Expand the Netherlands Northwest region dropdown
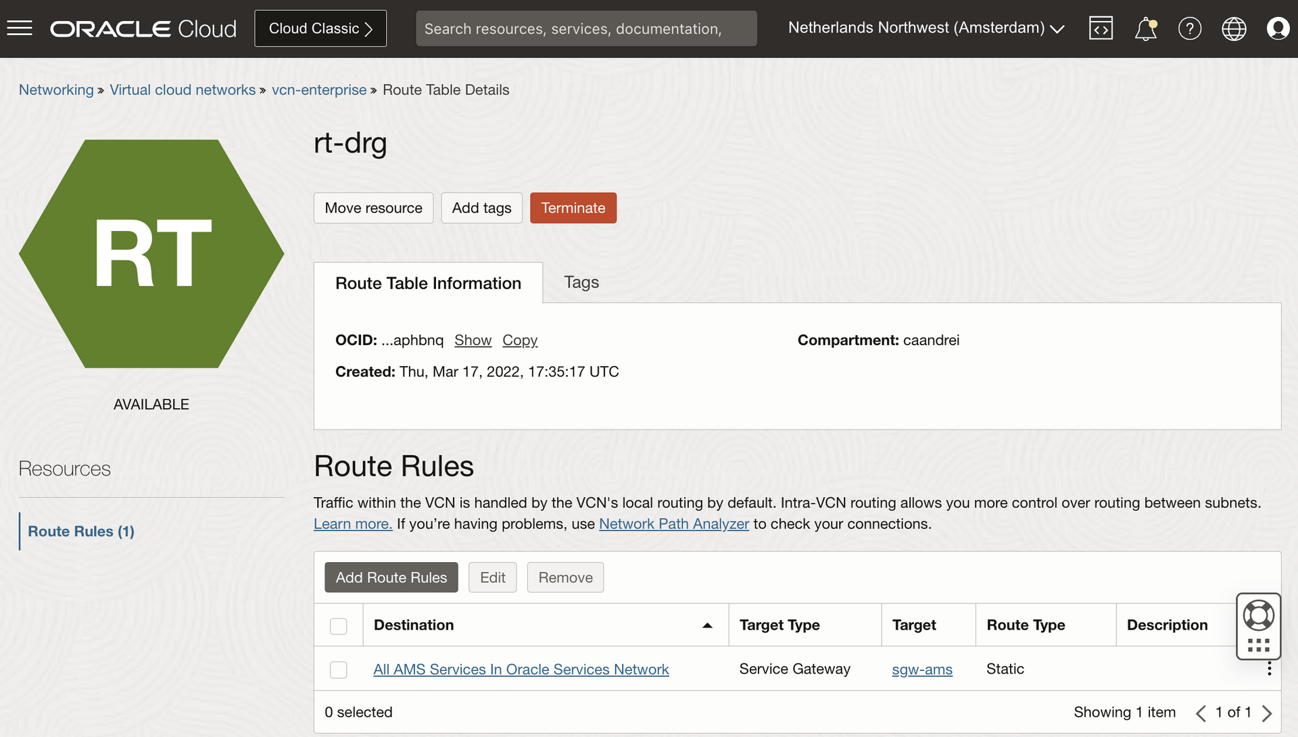The width and height of the screenshot is (1298, 737). point(926,28)
